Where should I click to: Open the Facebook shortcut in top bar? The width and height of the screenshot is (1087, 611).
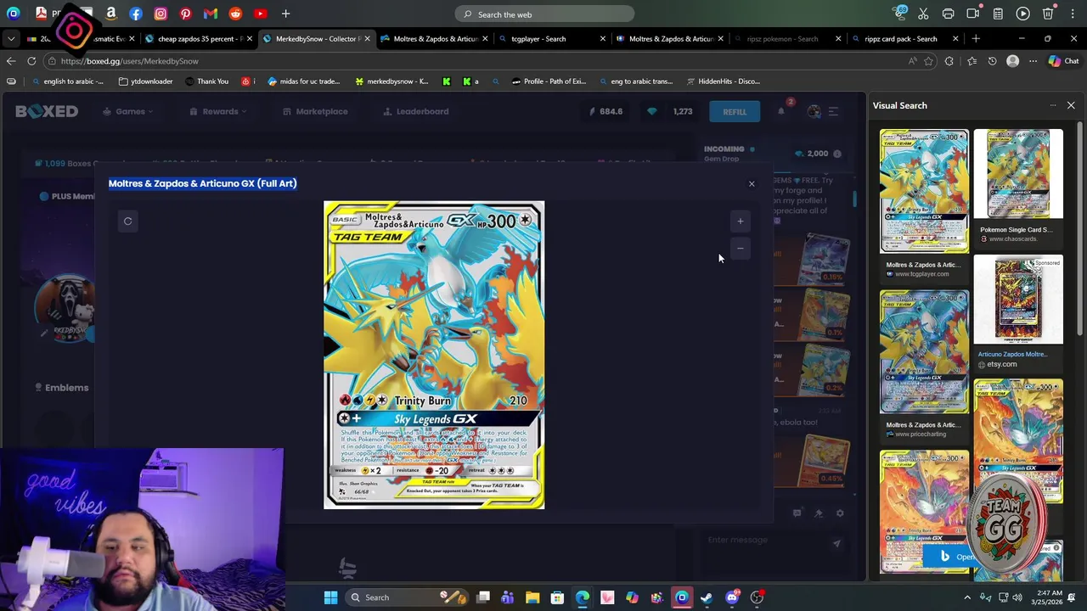[136, 14]
